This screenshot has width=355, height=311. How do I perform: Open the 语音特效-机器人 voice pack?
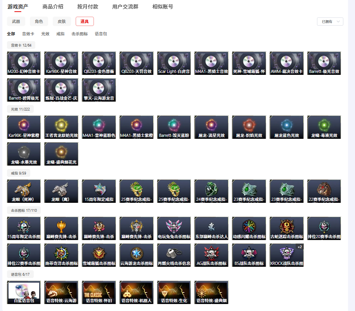click(137, 292)
